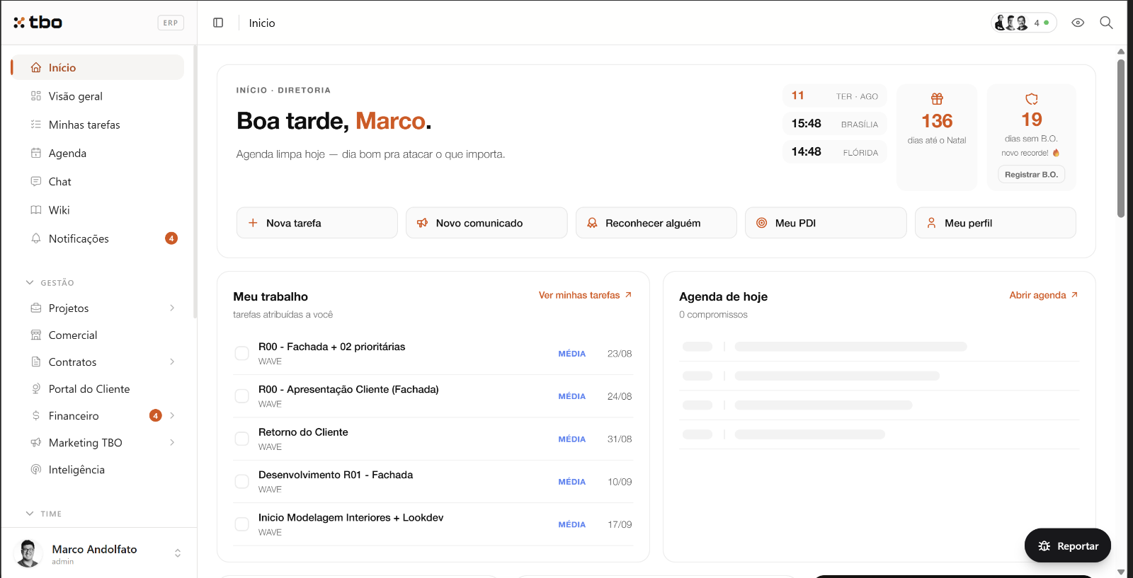Viewport: 1133px width, 578px height.
Task: Open the Meu PDI button
Action: pos(826,223)
